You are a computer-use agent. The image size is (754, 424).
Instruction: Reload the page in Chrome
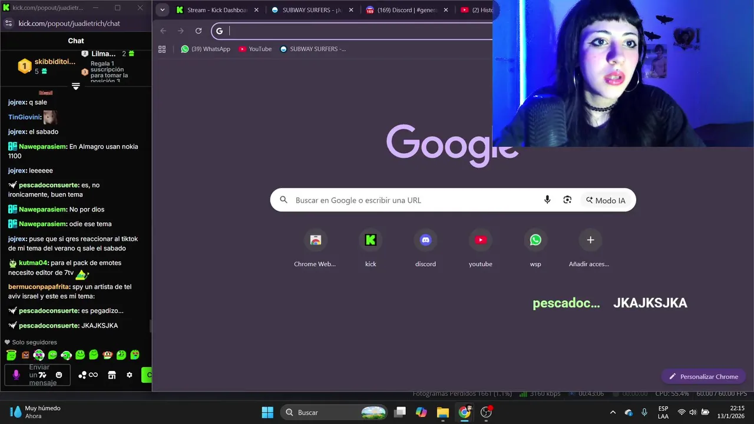click(x=199, y=31)
